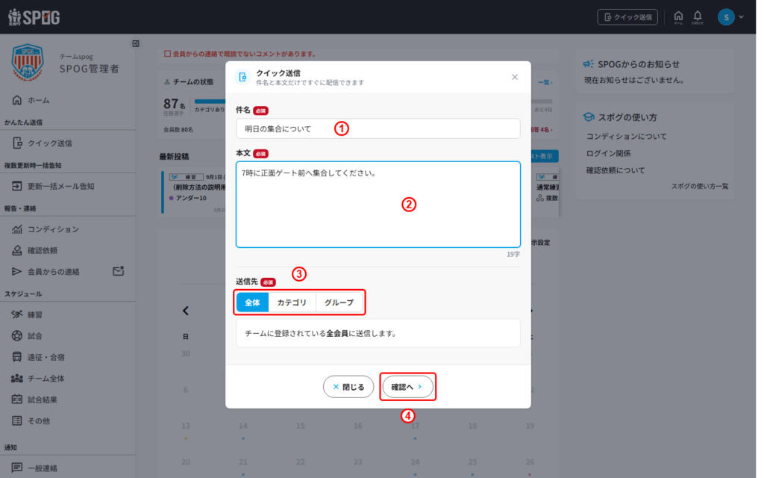Image resolution: width=764 pixels, height=478 pixels.
Task: Click the scoreboard icon for 試合結果
Action: click(17, 400)
